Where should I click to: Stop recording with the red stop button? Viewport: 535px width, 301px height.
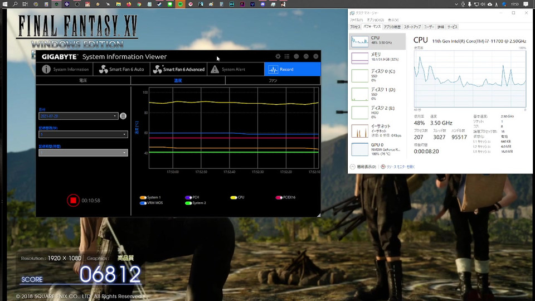click(x=72, y=200)
